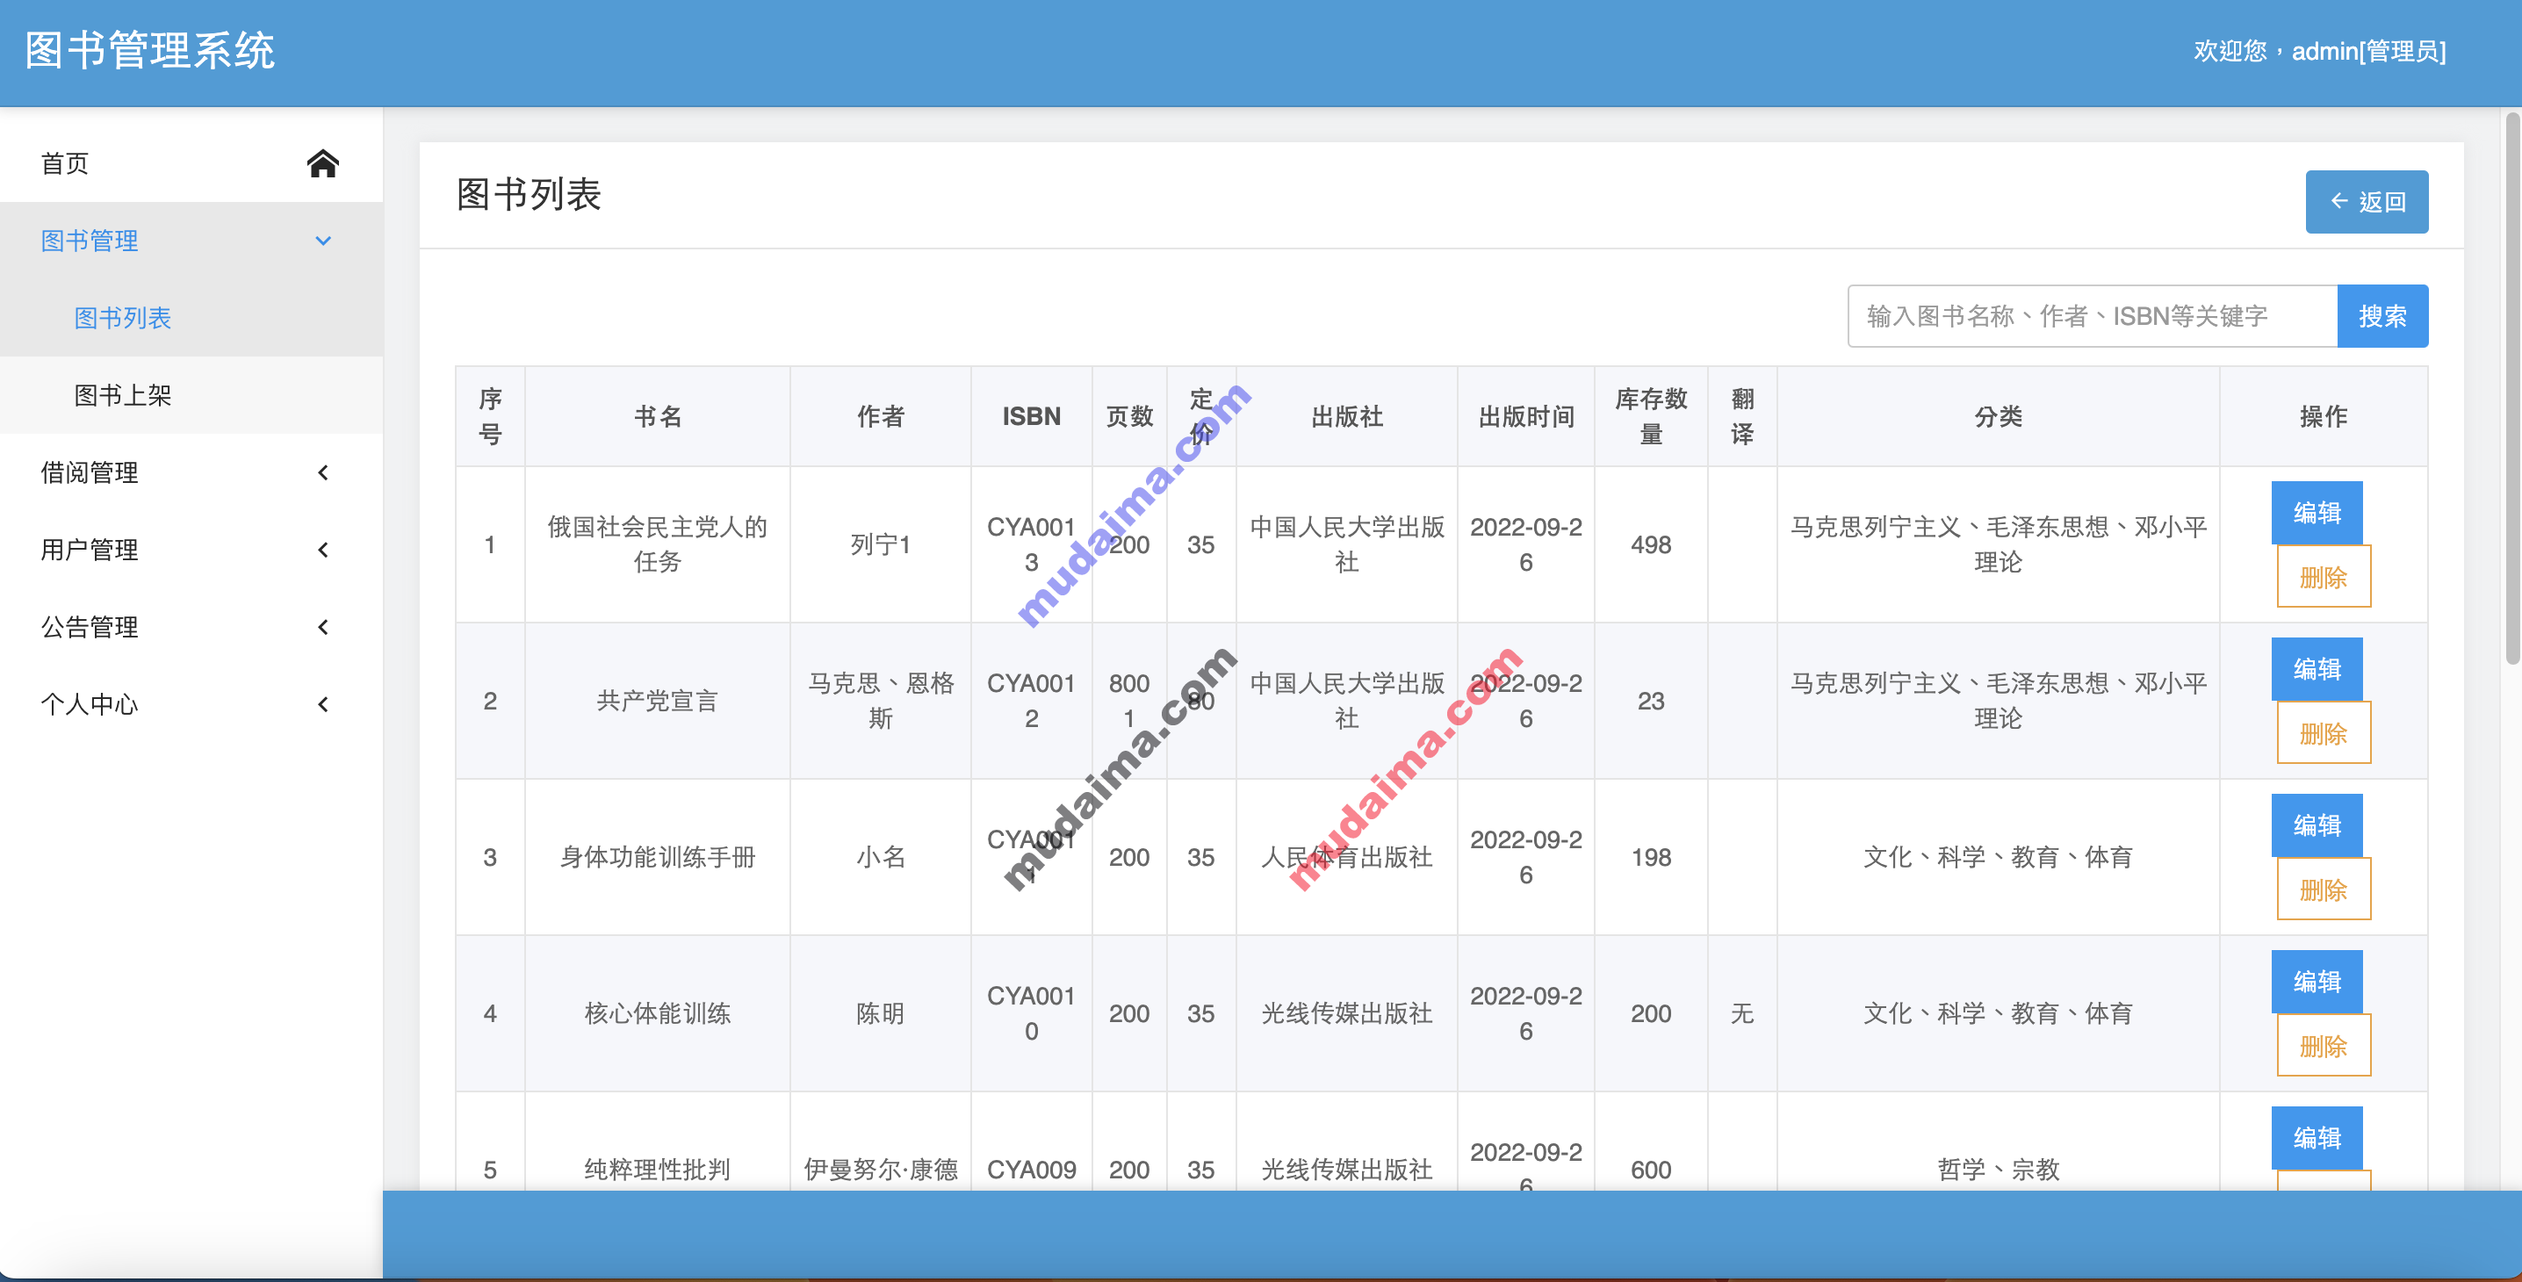Image resolution: width=2522 pixels, height=1282 pixels.
Task: Edit the 核心体能训练 book row
Action: coord(2317,982)
